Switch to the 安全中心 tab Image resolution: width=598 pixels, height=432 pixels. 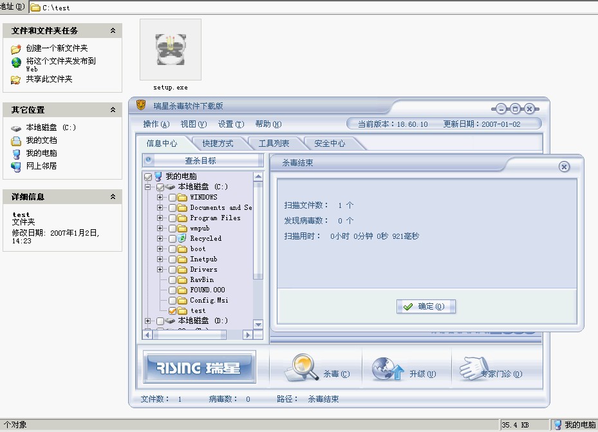[330, 144]
